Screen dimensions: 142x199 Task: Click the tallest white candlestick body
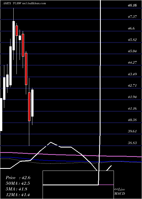(11, 66)
